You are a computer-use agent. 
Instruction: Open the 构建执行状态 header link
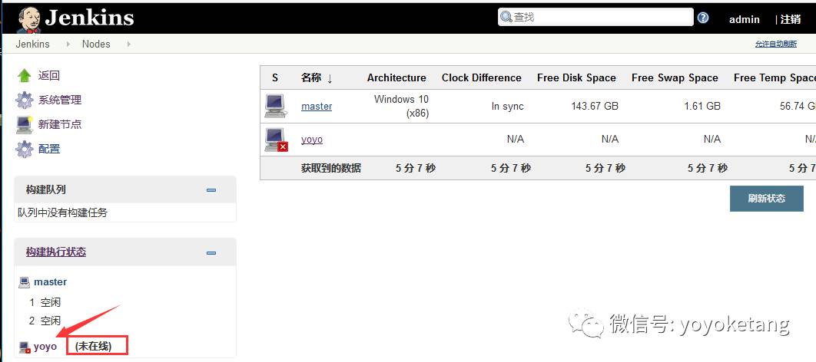[56, 252]
